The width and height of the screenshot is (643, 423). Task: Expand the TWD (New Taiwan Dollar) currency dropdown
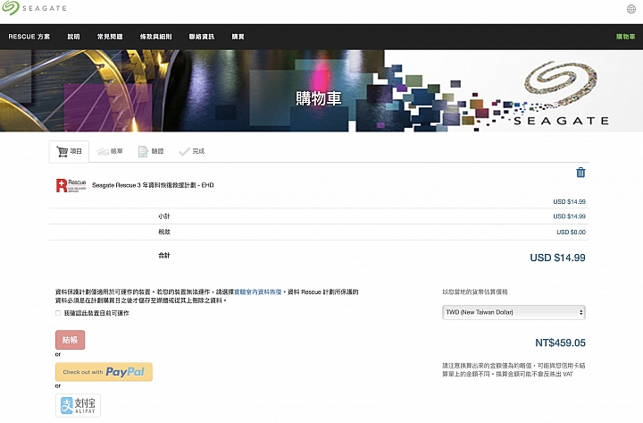514,312
